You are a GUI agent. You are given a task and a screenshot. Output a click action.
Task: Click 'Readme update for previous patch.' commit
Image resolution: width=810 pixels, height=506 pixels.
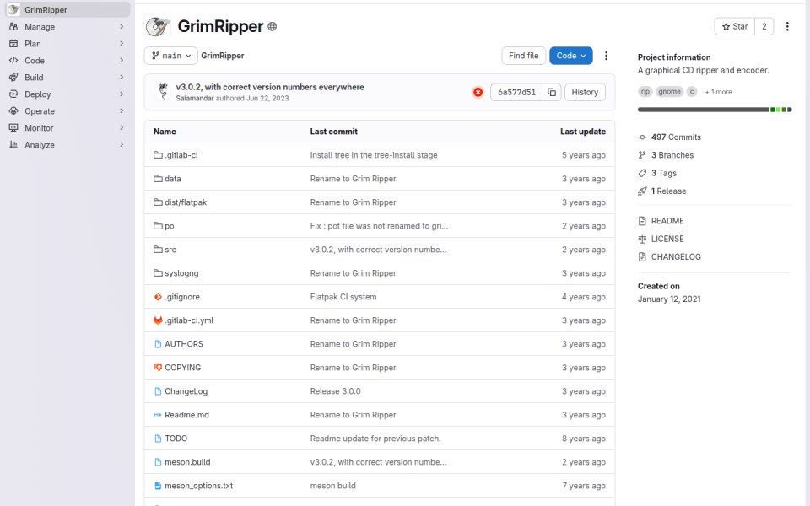click(375, 439)
